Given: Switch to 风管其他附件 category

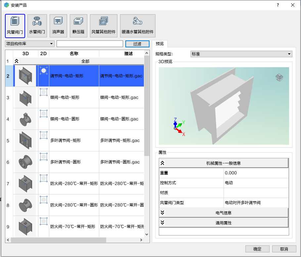Looking at the screenshot, I should [104, 26].
